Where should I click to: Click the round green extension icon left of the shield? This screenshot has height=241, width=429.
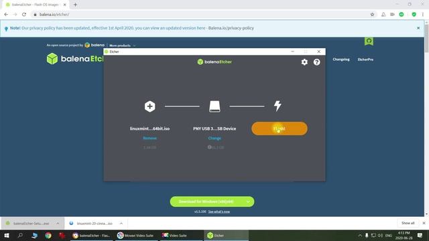(x=402, y=15)
